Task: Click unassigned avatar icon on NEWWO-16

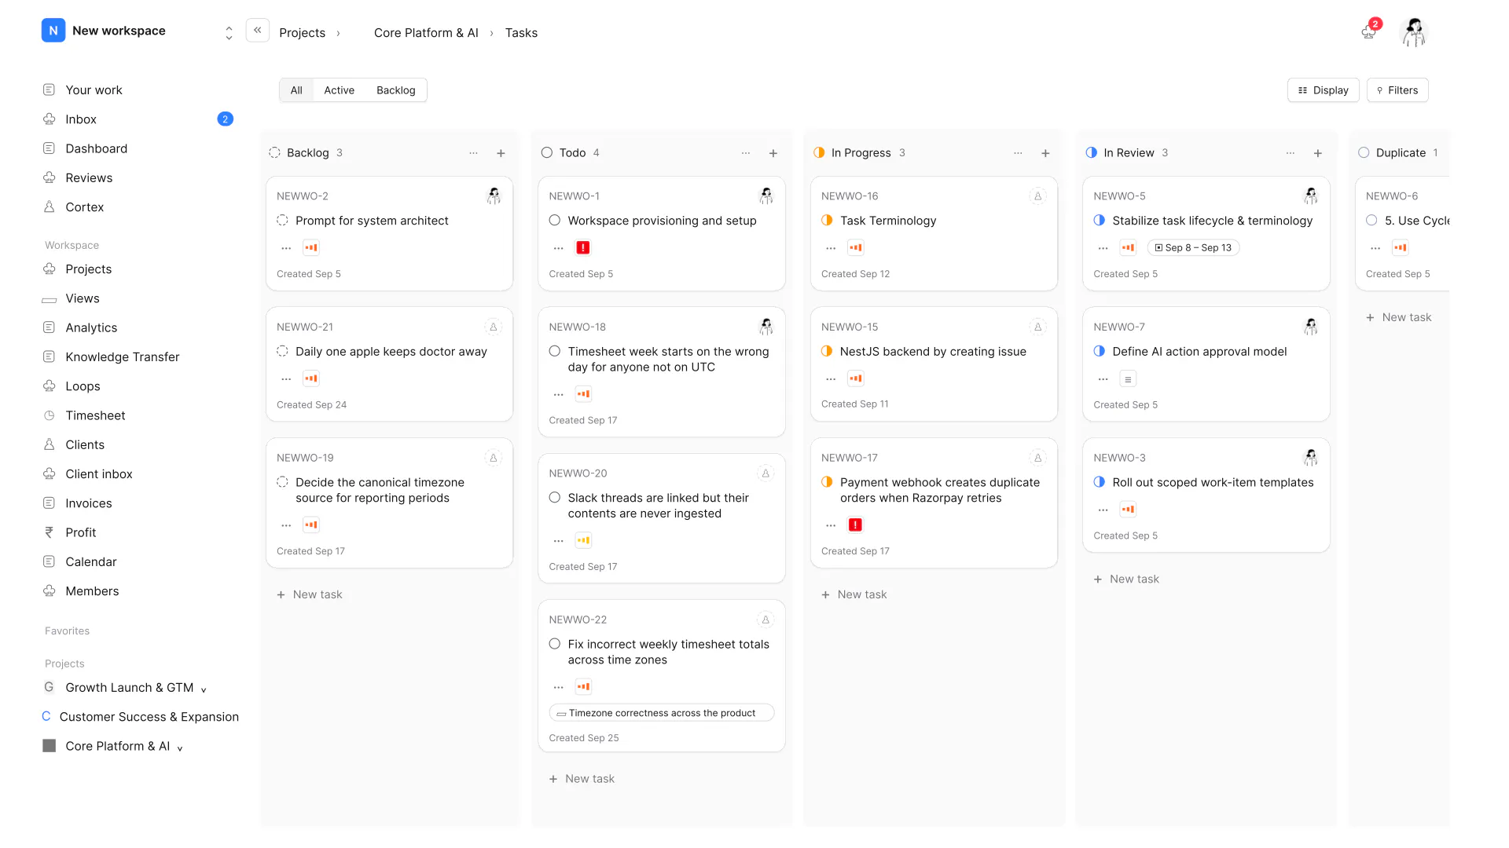Action: tap(1037, 196)
